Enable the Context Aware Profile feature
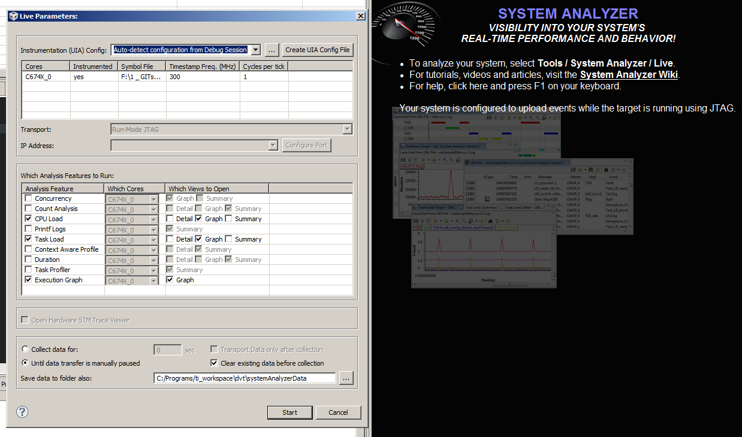 28,249
